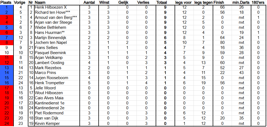The width and height of the screenshot is (267, 127).
Task: Click the legs voor column header
Action: (x=184, y=2)
